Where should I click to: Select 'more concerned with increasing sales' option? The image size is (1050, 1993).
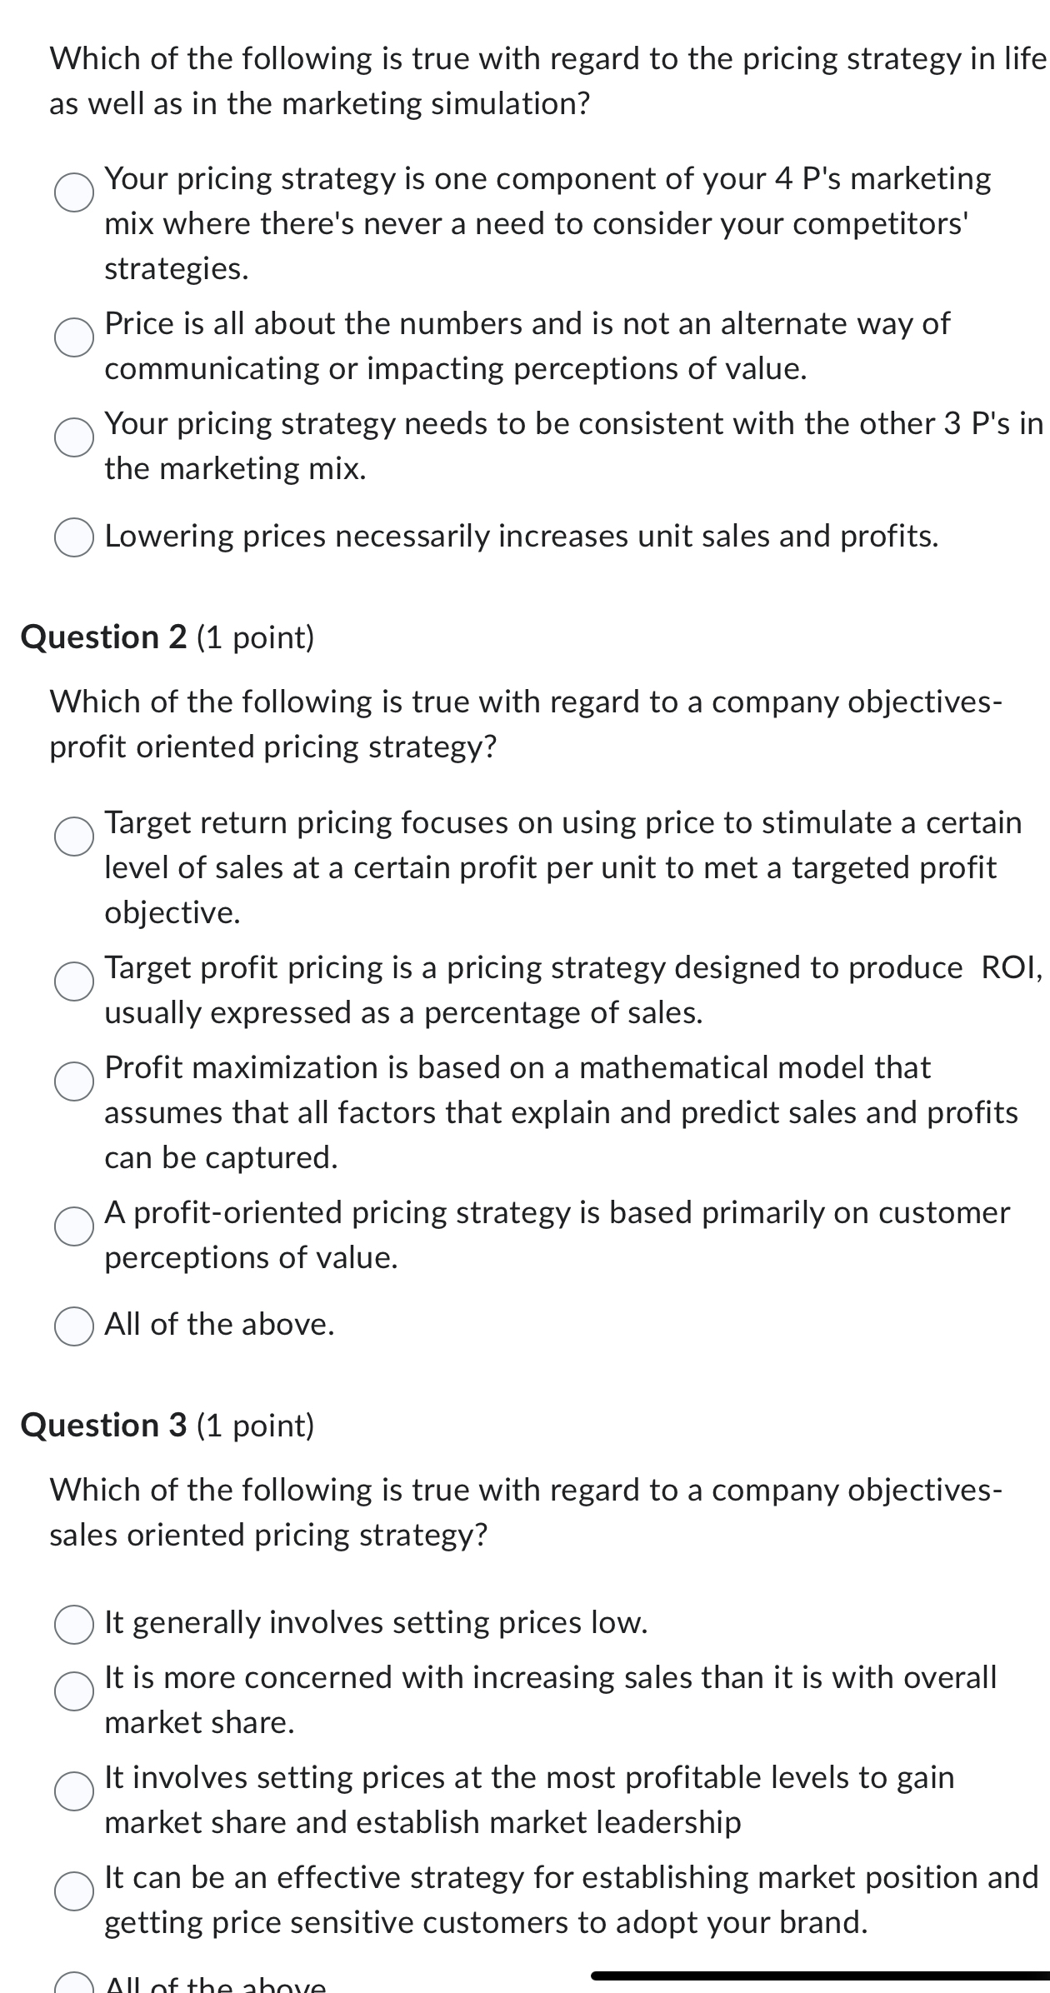click(x=74, y=1691)
